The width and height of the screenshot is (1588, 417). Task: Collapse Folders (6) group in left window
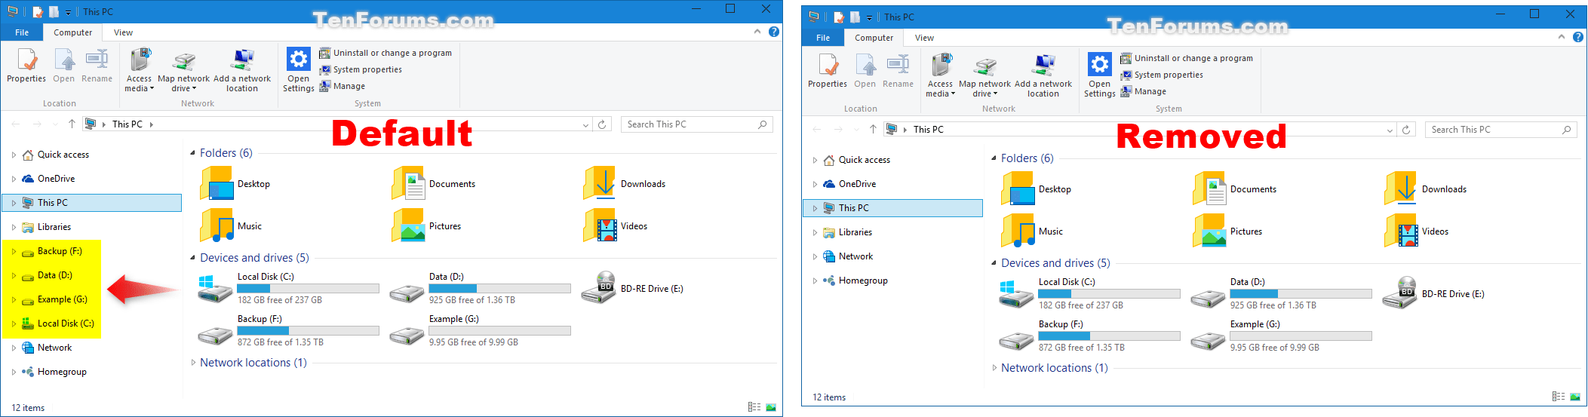pyautogui.click(x=192, y=153)
